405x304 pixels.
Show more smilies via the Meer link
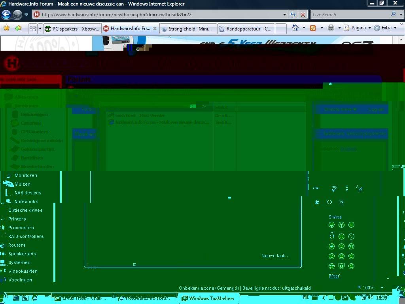tap(335, 276)
